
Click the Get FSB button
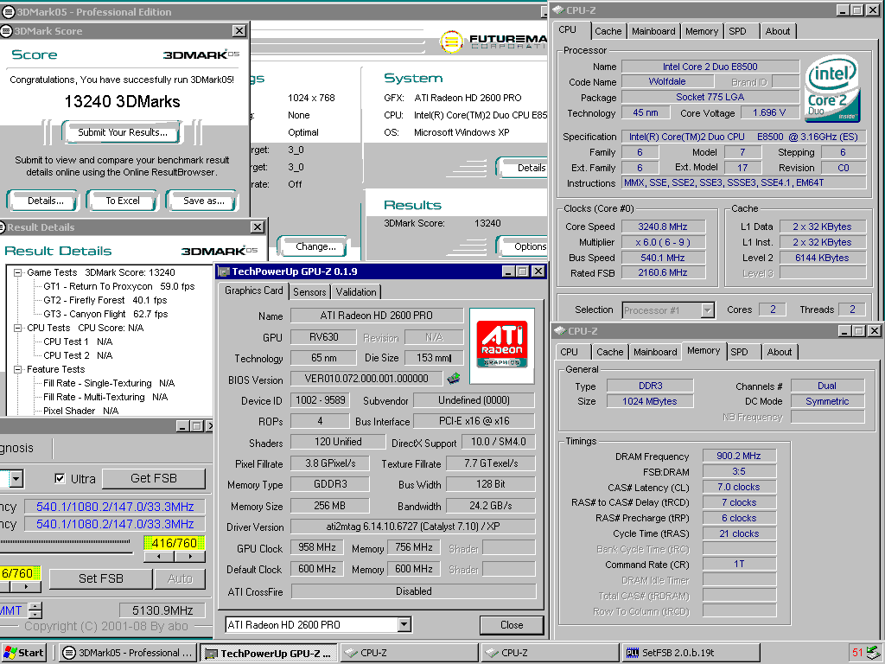154,479
